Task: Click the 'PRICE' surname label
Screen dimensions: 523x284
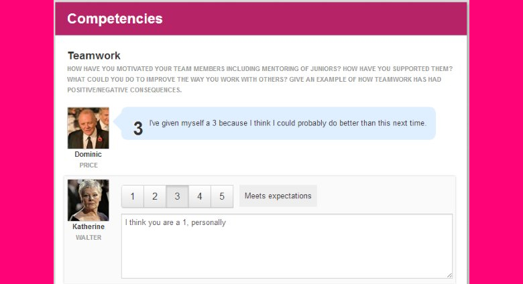Action: 88,165
